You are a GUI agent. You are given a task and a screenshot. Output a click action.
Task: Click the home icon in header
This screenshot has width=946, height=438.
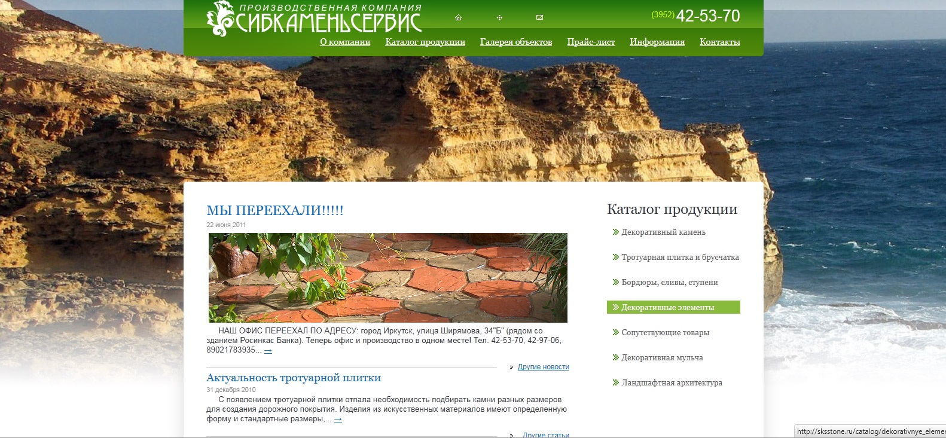coord(458,18)
